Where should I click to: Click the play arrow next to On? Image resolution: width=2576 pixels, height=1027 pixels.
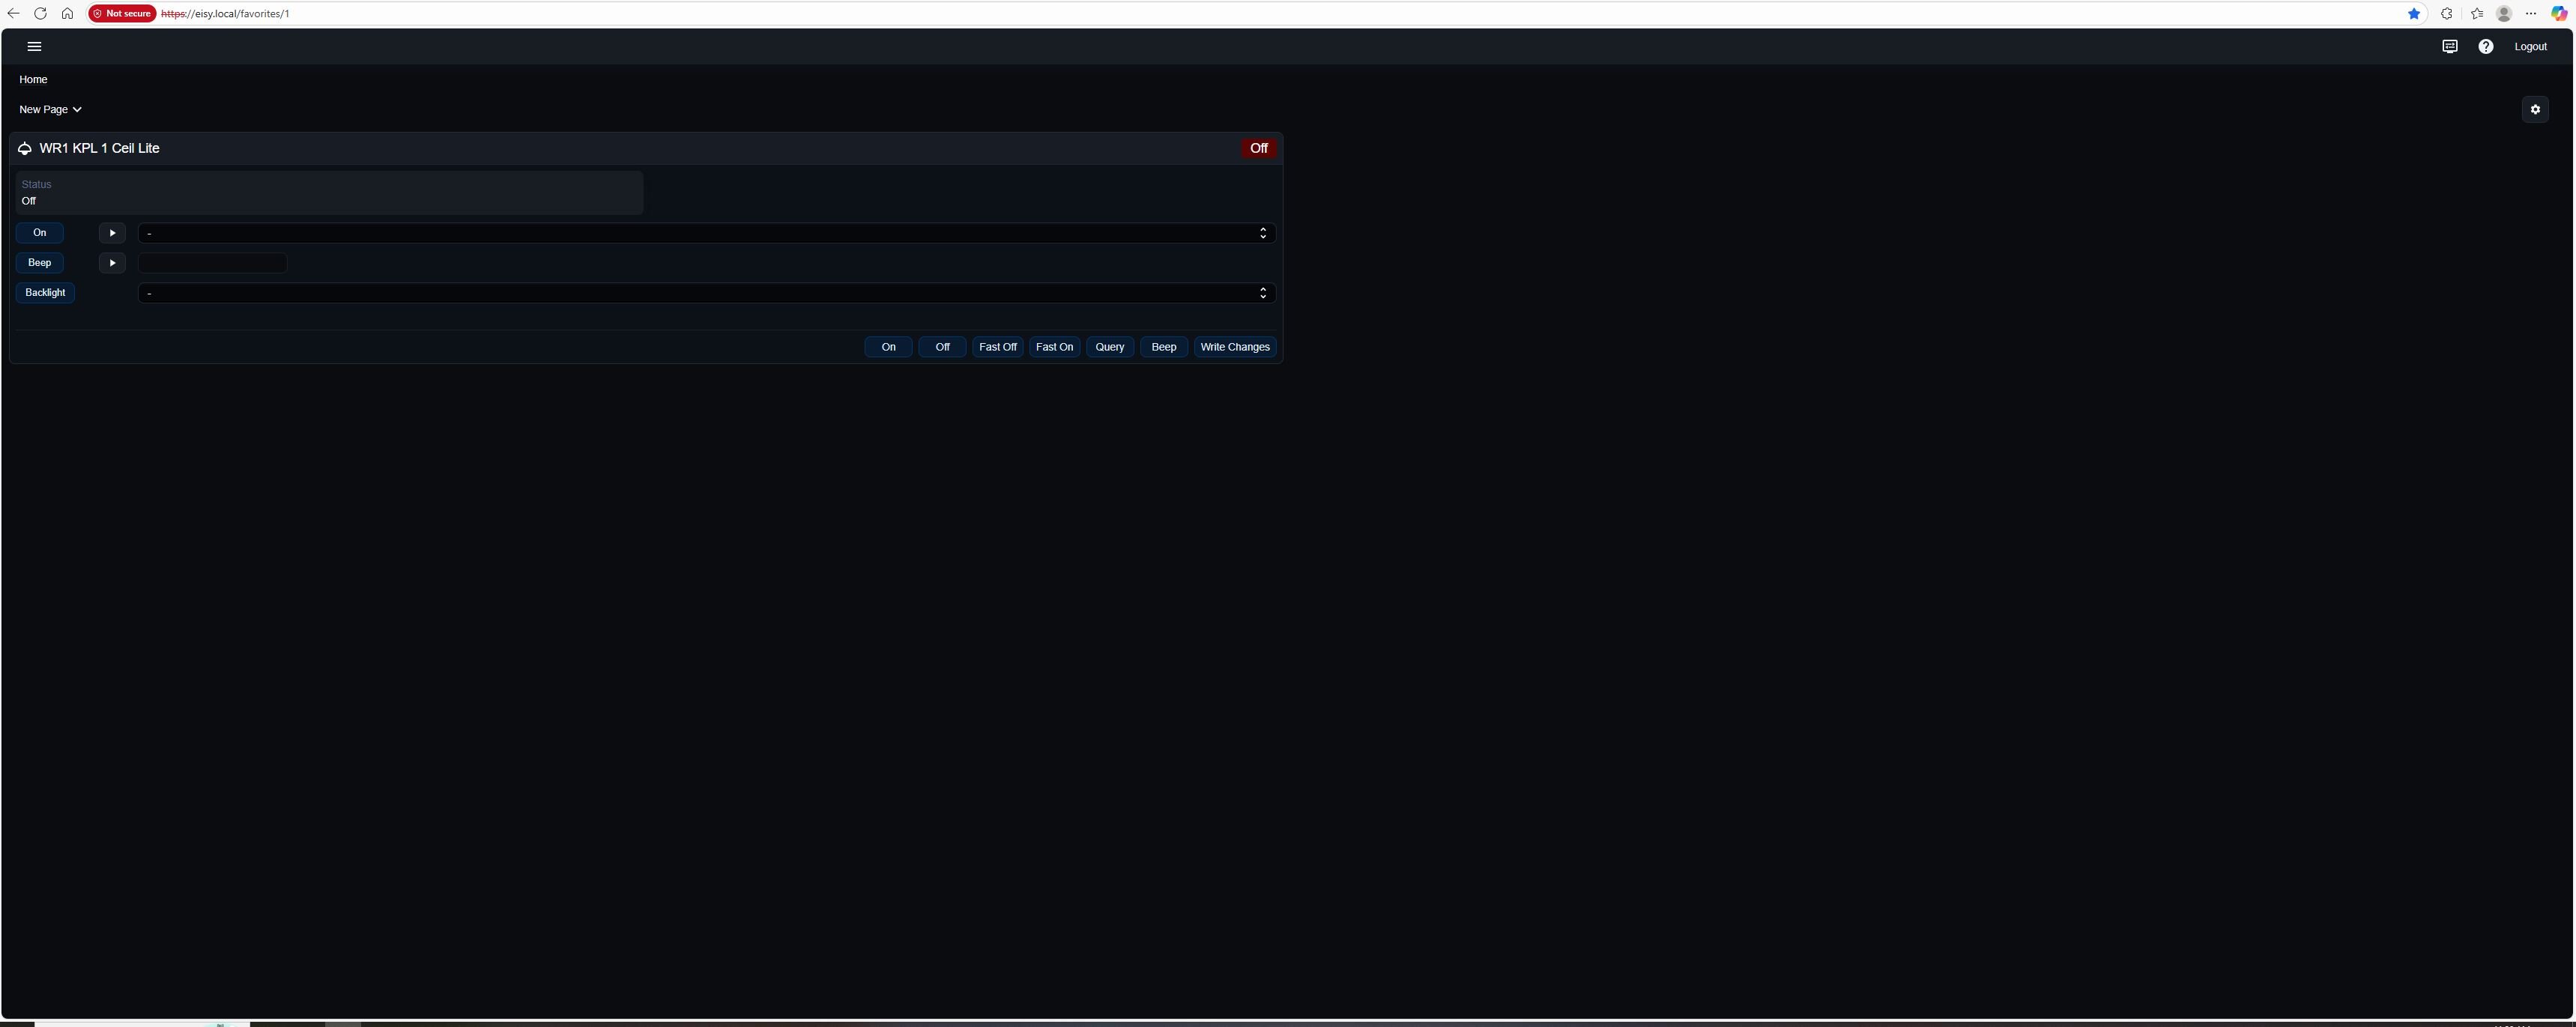pos(112,233)
